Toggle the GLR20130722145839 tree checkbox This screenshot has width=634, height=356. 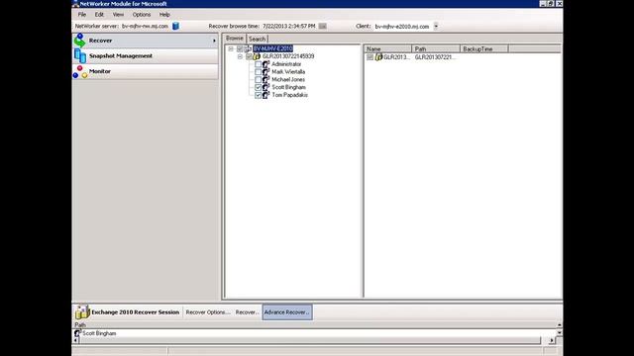pos(249,56)
